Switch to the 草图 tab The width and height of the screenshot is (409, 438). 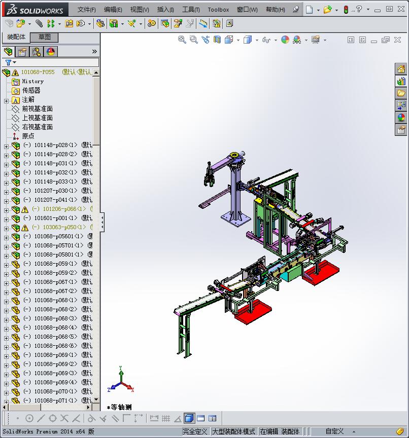pos(44,37)
